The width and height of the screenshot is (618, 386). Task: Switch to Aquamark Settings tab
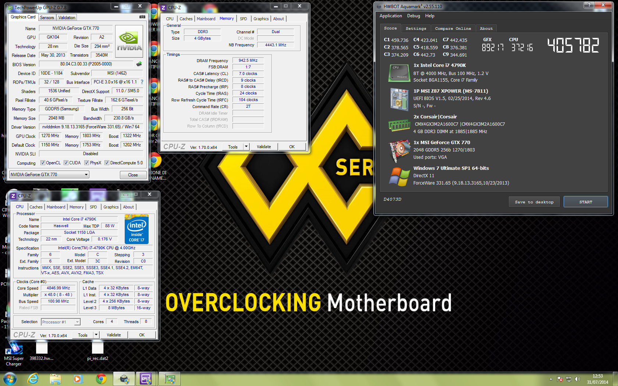coord(416,28)
